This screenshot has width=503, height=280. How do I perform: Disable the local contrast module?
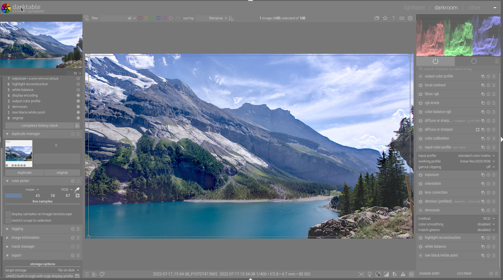pos(420,85)
